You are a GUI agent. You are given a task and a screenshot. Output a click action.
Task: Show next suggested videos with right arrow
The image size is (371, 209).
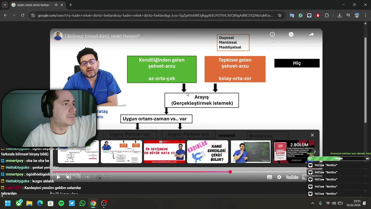pos(315,152)
